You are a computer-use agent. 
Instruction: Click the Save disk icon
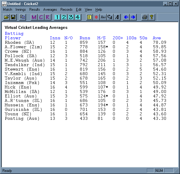[13, 17]
